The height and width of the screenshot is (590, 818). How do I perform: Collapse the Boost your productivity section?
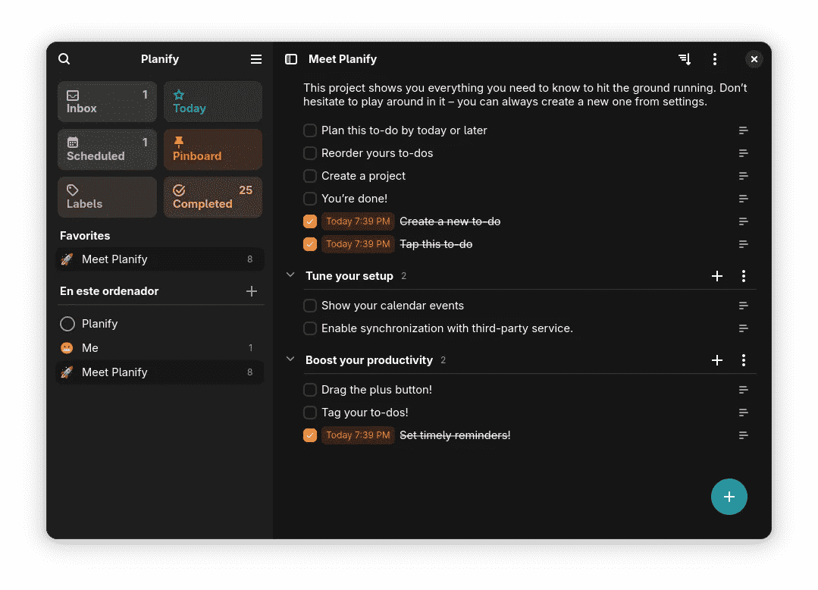(x=290, y=359)
